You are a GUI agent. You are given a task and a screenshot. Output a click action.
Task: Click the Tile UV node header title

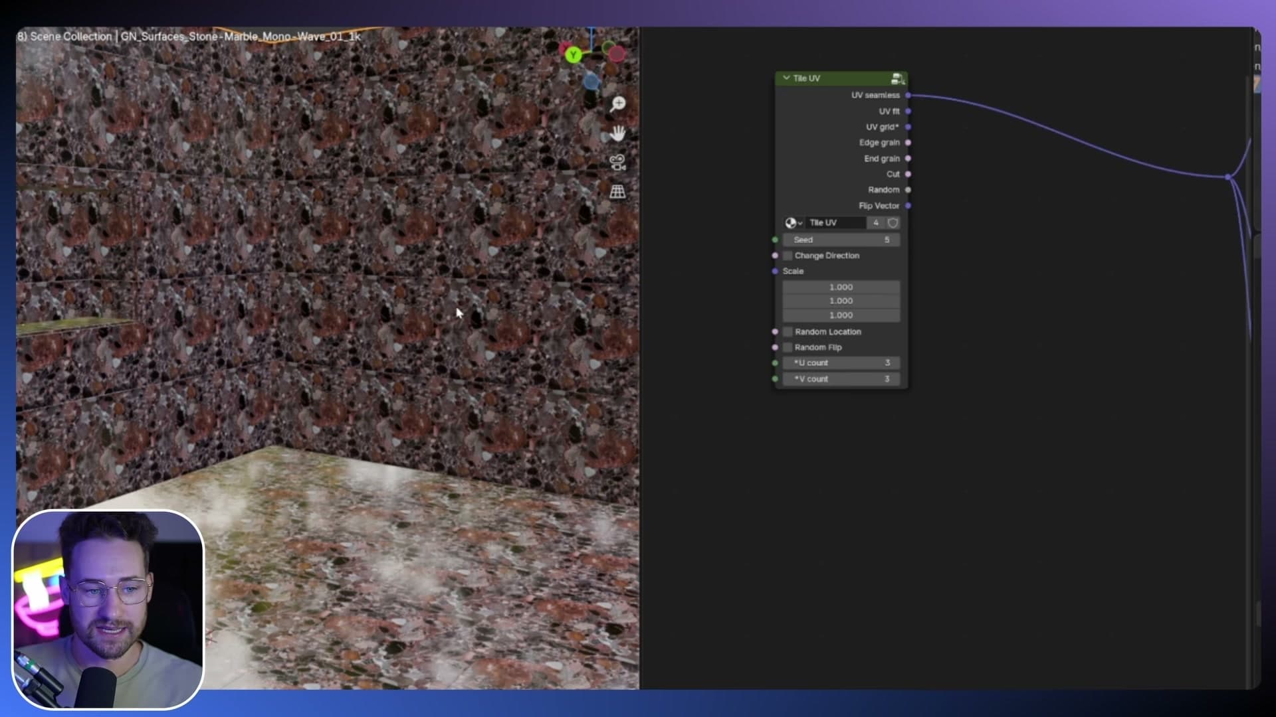(x=806, y=78)
